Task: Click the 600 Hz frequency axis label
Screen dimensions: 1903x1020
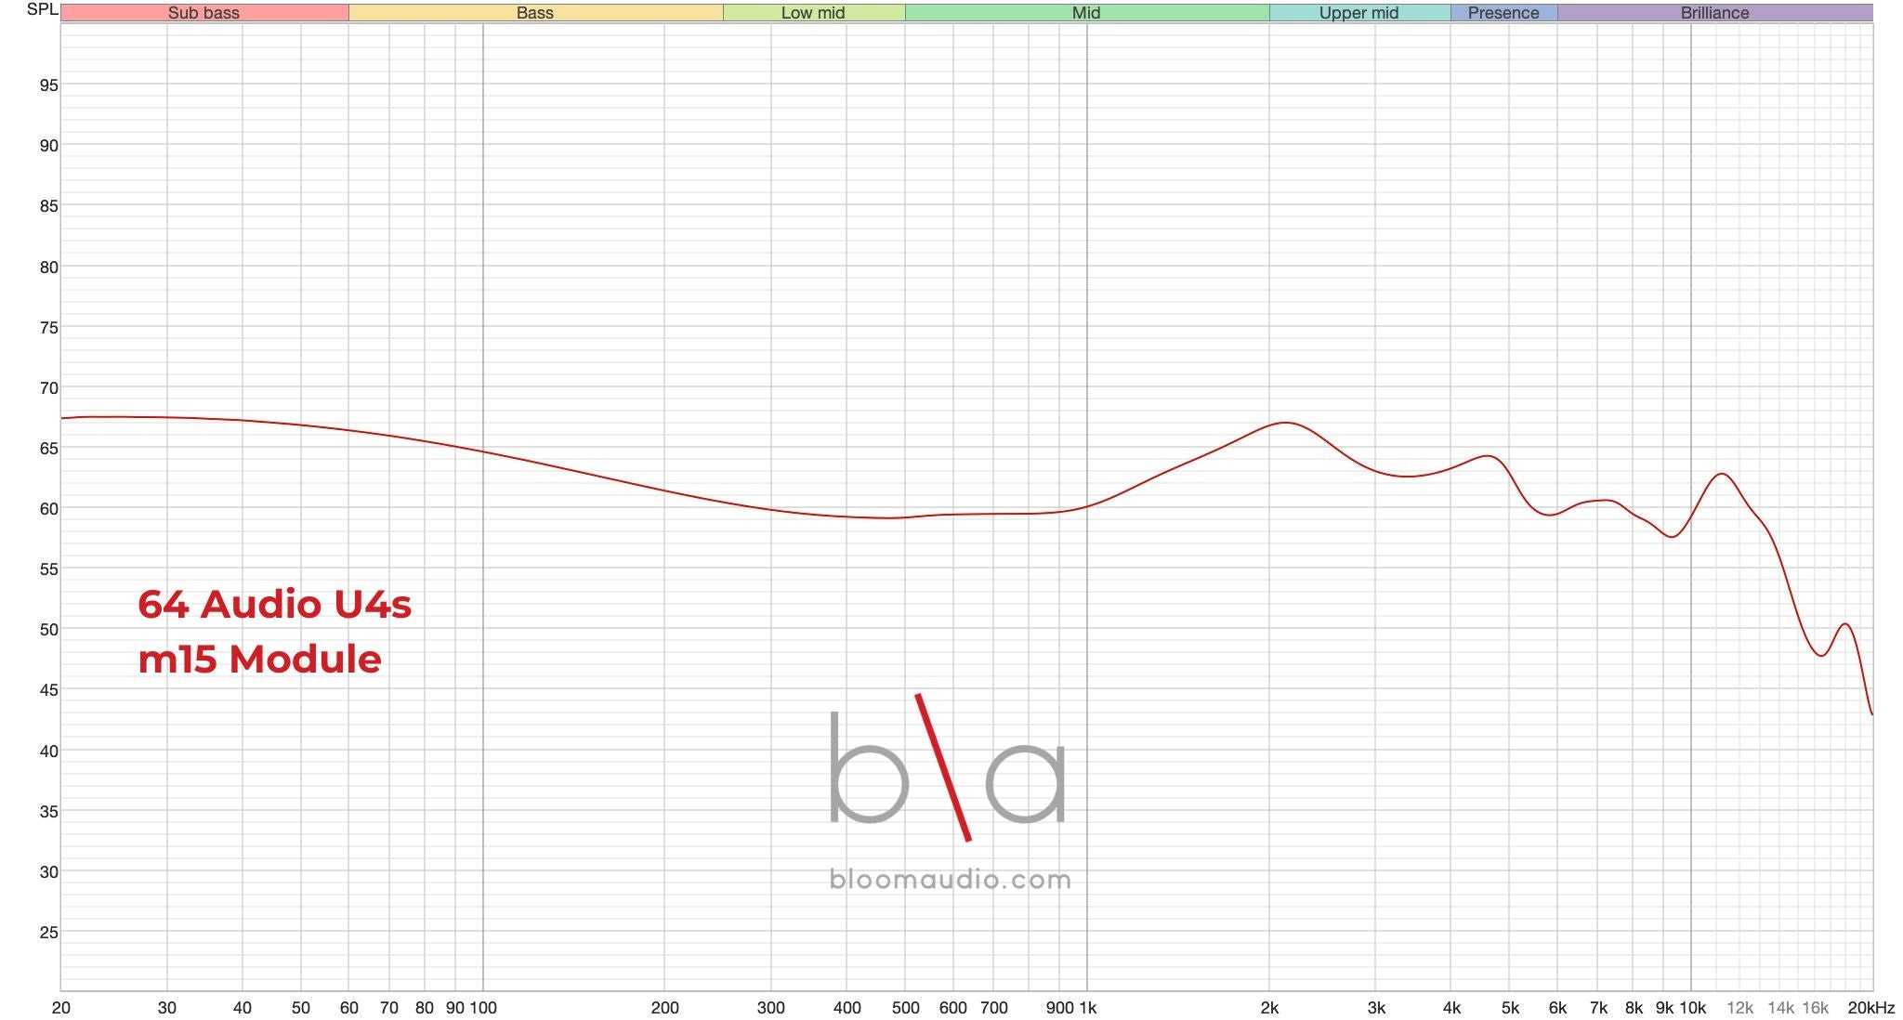Action: pos(953,1008)
